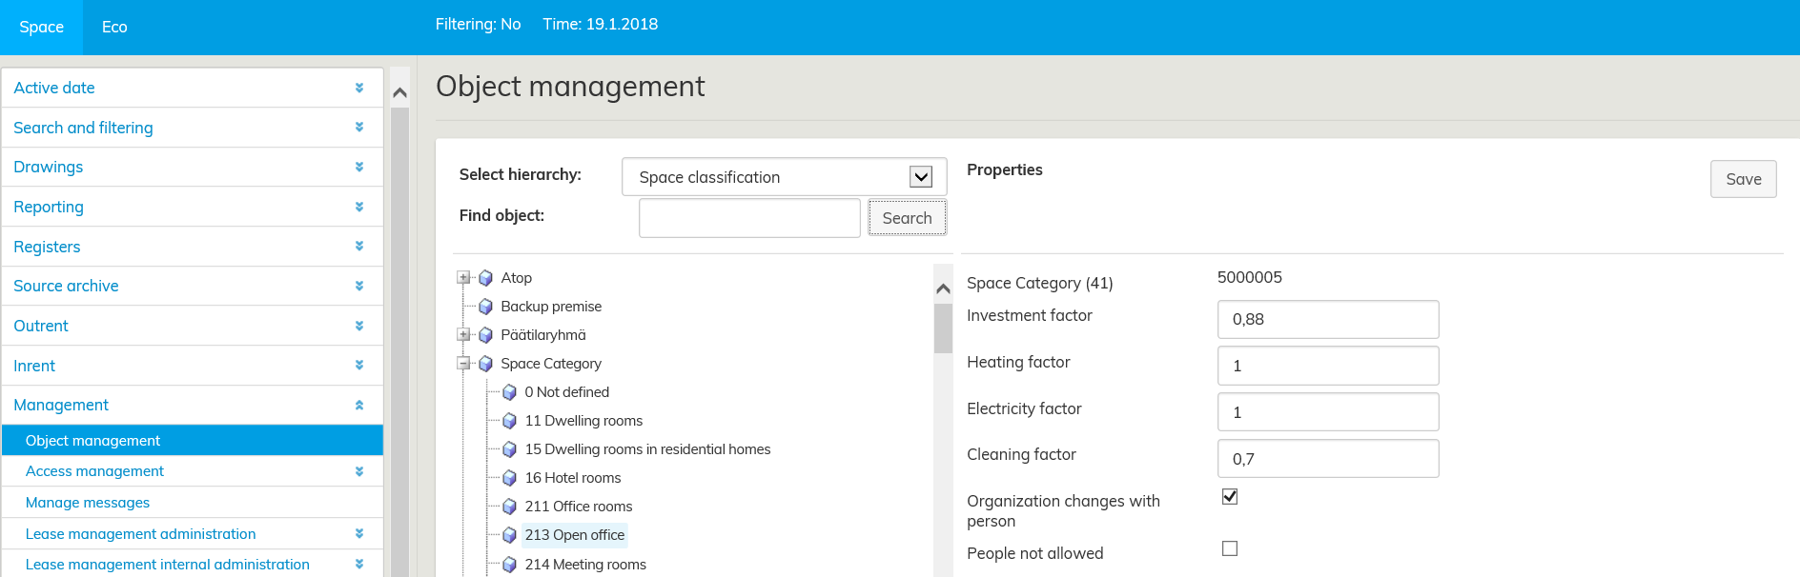Click the Backup premise cube icon

click(485, 307)
